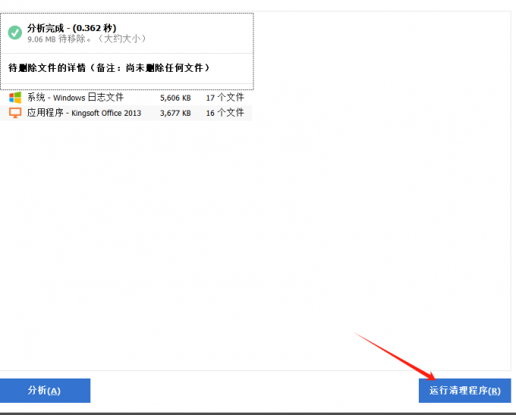This screenshot has height=415, width=516.
Task: Click the green analysis complete checkmark icon
Action: click(15, 33)
